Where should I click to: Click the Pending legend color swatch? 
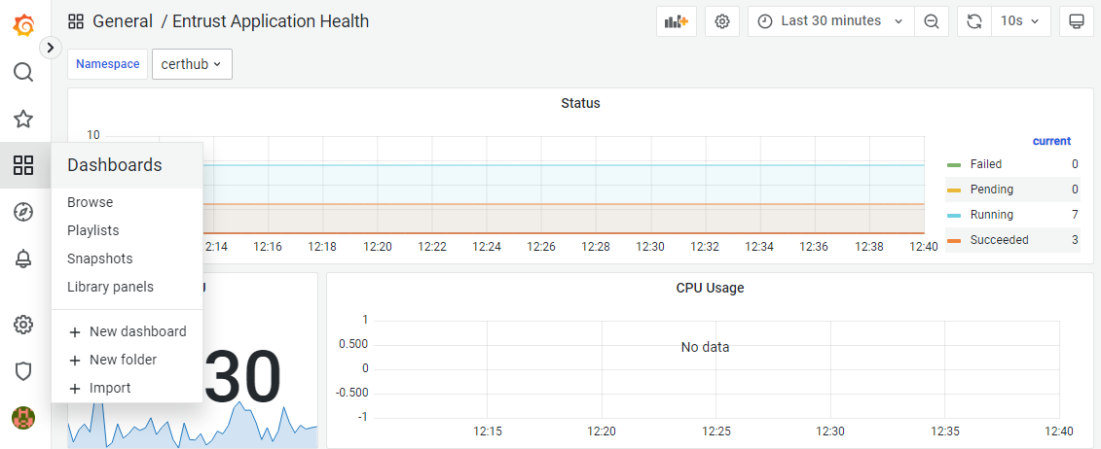click(x=954, y=190)
